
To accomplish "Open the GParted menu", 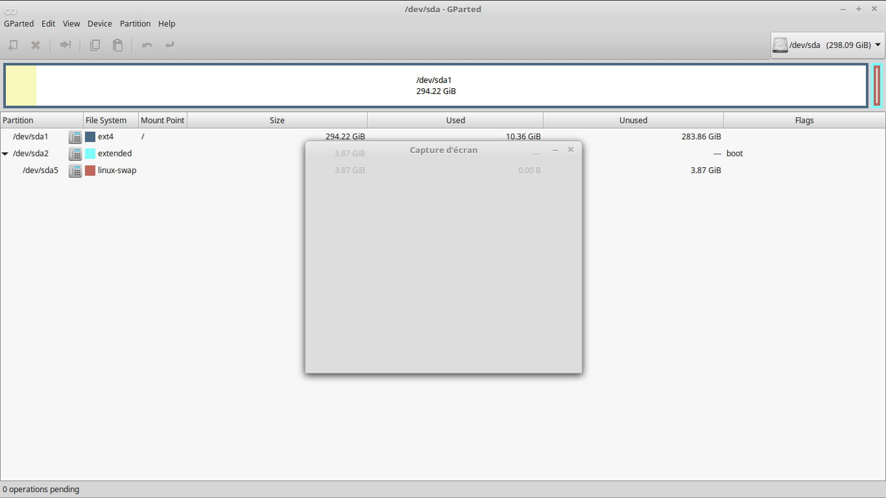I will (x=19, y=23).
